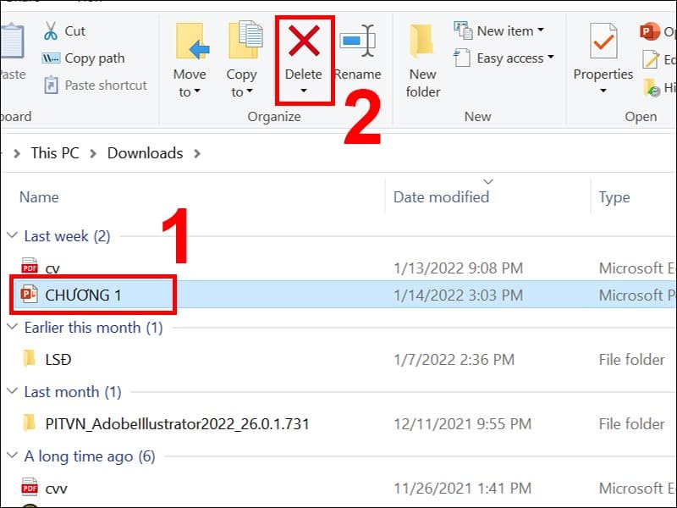The height and width of the screenshot is (508, 677).
Task: Collapse the Last week group
Action: coord(11,235)
